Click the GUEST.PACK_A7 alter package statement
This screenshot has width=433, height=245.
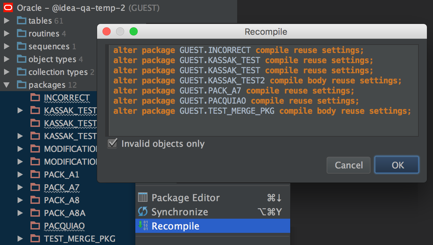pos(234,91)
